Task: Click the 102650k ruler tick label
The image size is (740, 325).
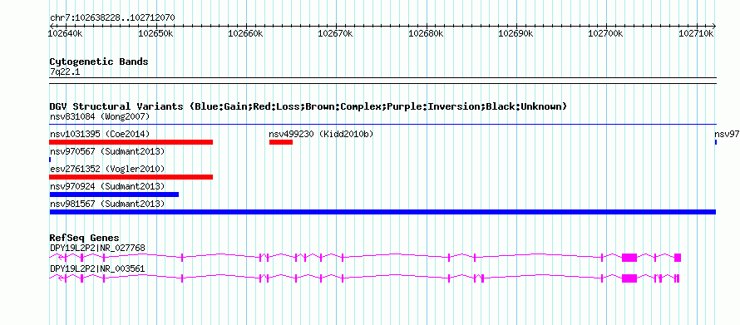Action: tap(155, 34)
